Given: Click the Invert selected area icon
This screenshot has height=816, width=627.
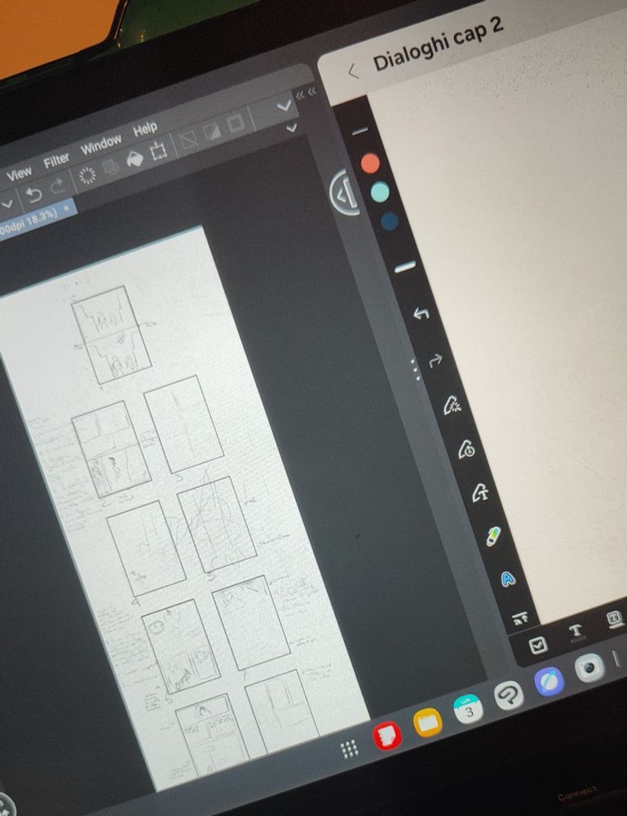Looking at the screenshot, I should tap(212, 131).
